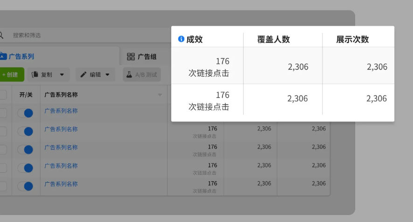Toggle off the second campaign row switch

25,131
